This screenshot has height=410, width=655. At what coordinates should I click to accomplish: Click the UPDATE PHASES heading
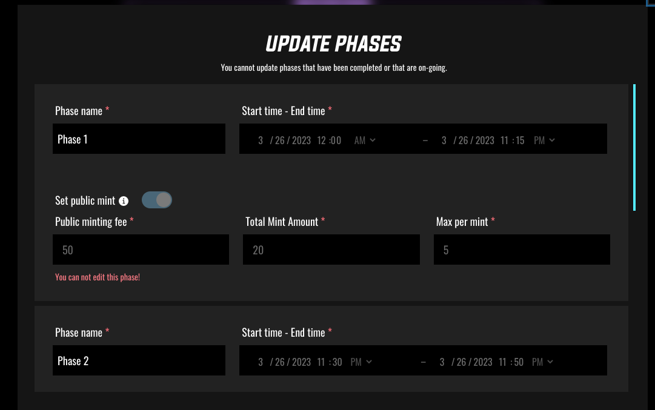333,44
